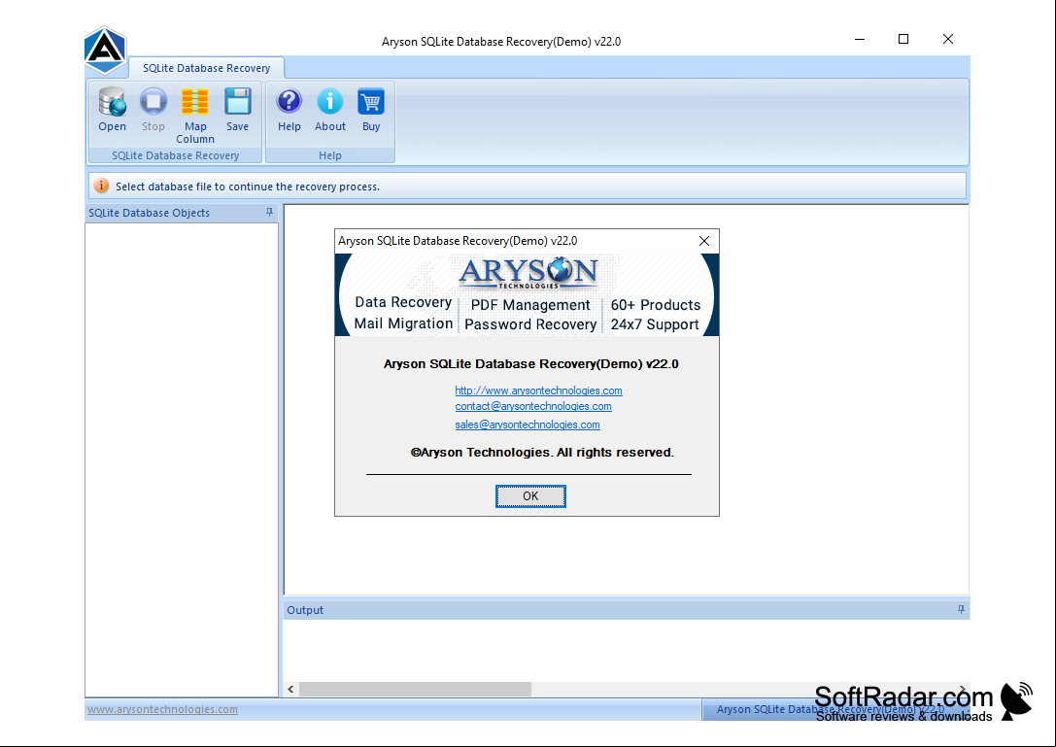
Task: Minimize the Aryson main window
Action: coord(860,39)
